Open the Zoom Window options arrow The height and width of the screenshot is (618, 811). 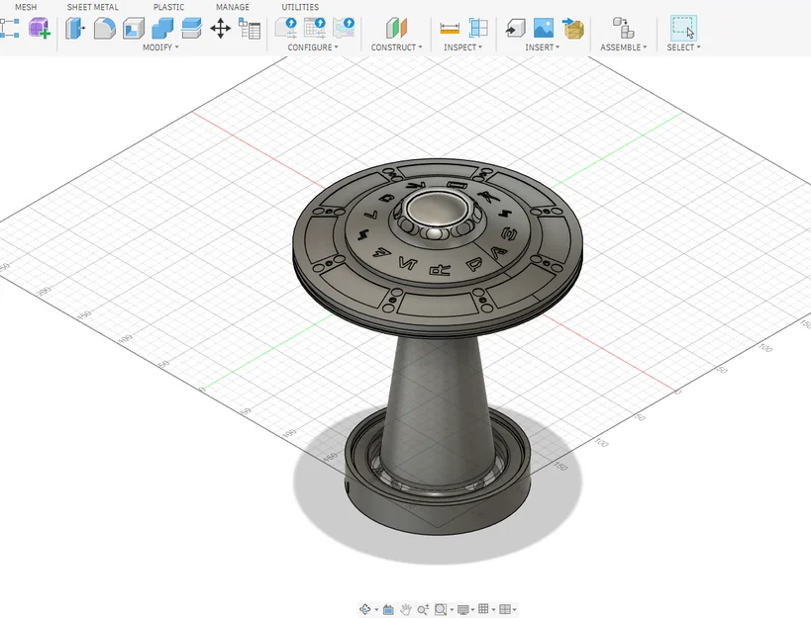[x=451, y=610]
